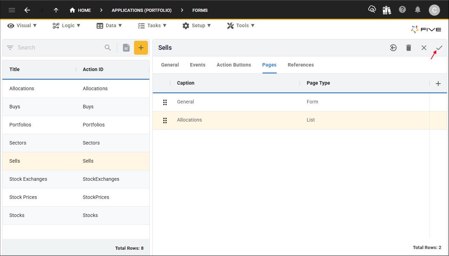Open the help question mark icon
Viewport: 449px width, 256px height.
402,9
